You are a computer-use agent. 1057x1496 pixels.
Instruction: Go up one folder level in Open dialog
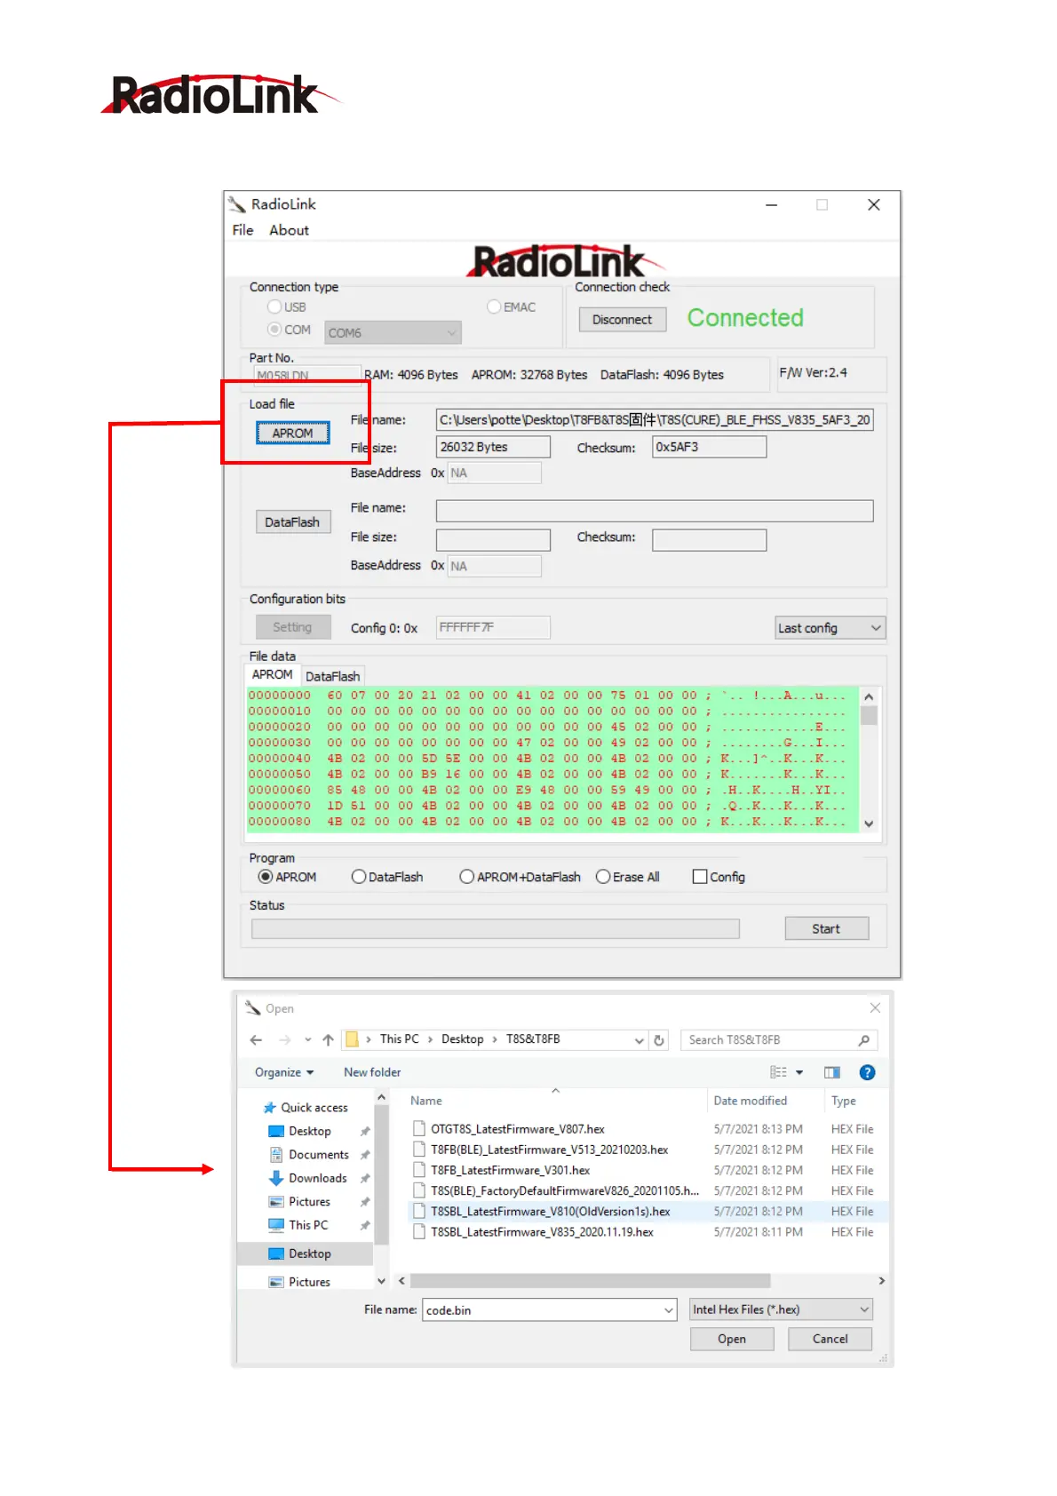[x=328, y=1039]
